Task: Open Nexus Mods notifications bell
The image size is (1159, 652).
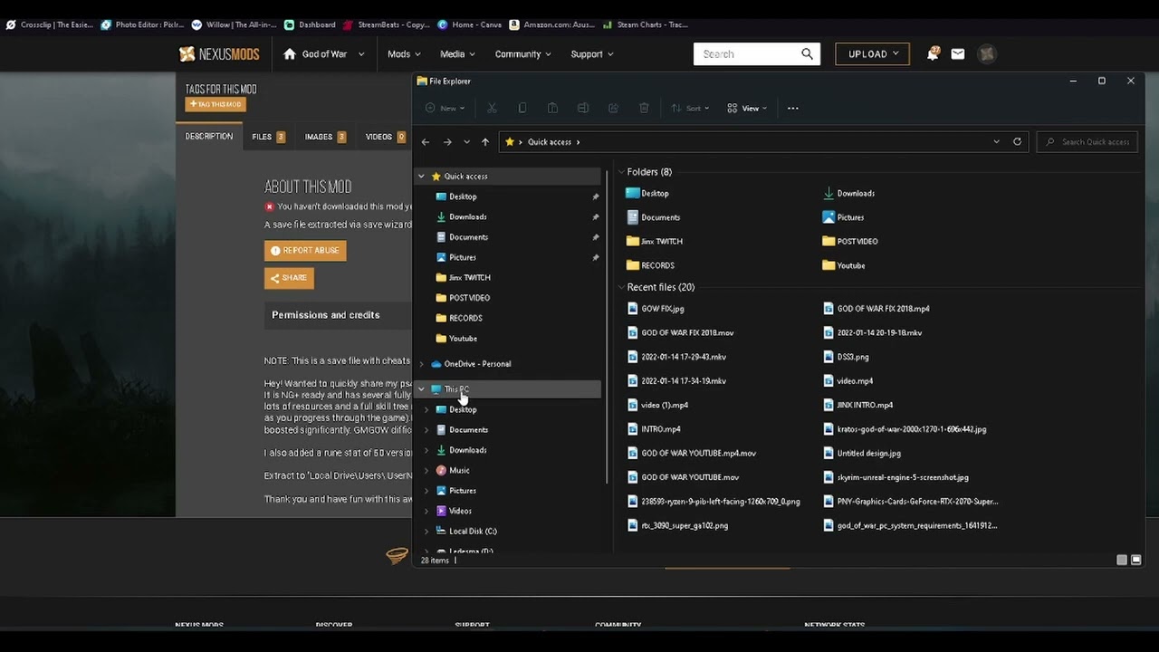Action: pyautogui.click(x=933, y=54)
